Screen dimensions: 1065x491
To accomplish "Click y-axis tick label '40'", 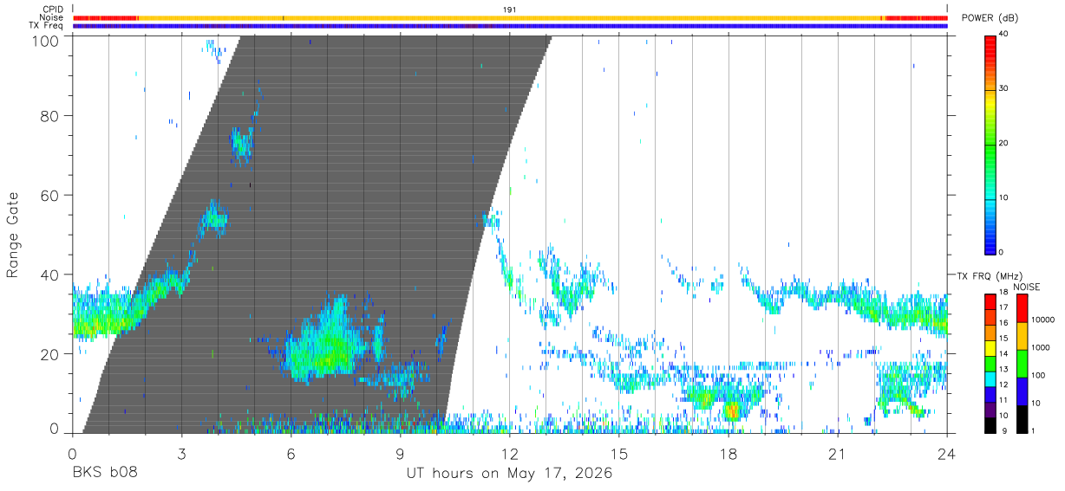I will (49, 275).
